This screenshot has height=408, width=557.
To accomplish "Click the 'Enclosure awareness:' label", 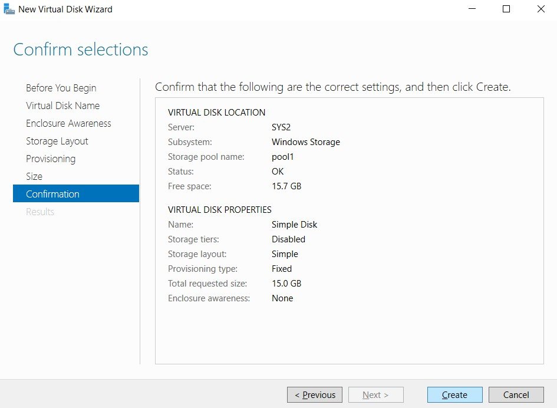I will (209, 298).
